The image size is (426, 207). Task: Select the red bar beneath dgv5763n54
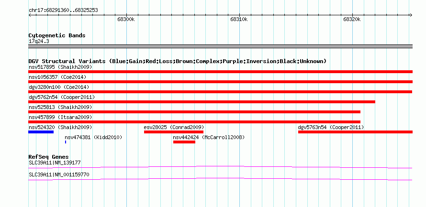click(x=355, y=132)
